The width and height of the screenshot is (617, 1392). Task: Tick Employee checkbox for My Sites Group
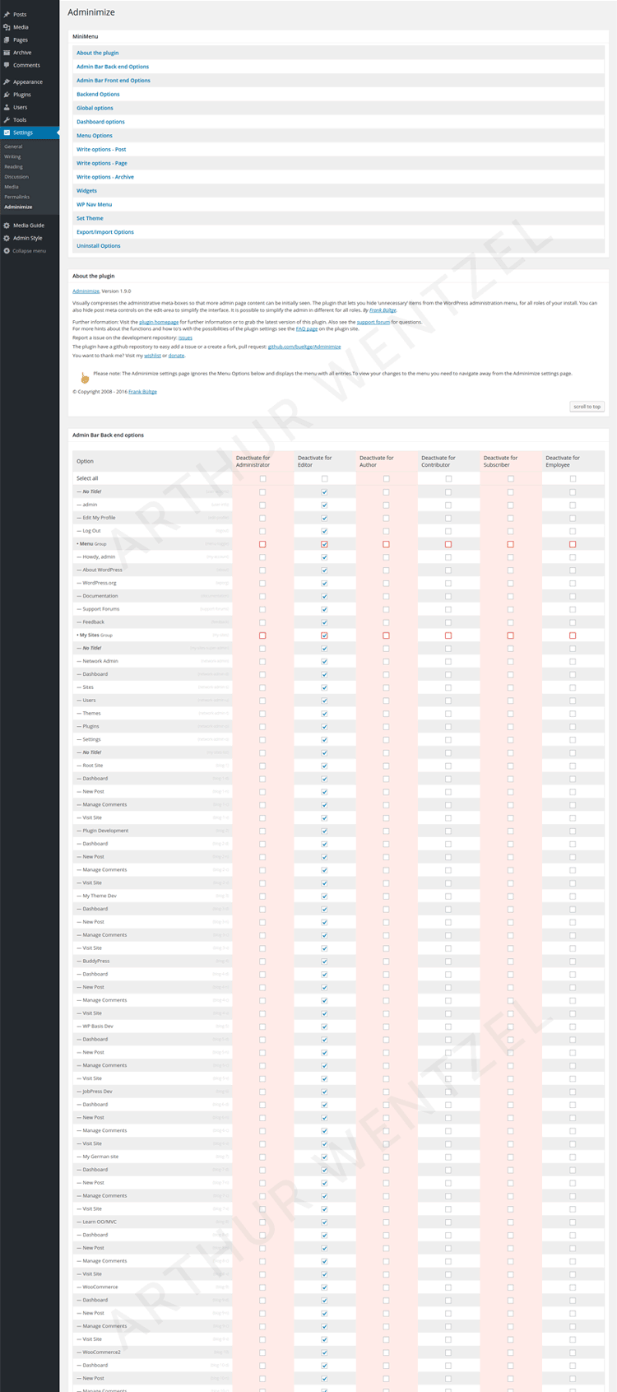click(x=573, y=635)
